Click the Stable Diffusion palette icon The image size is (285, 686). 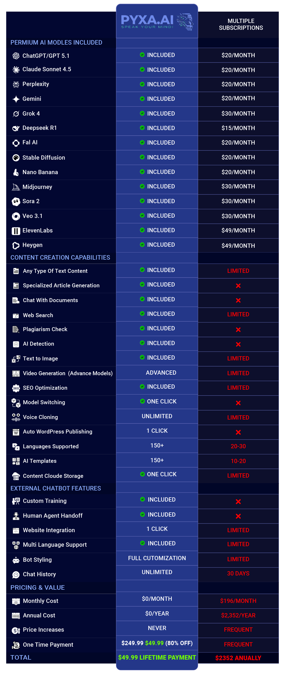coord(16,158)
